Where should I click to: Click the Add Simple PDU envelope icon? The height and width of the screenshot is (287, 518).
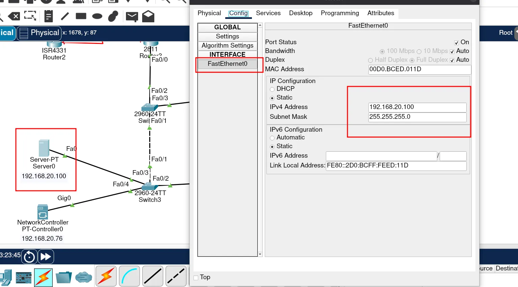point(132,16)
